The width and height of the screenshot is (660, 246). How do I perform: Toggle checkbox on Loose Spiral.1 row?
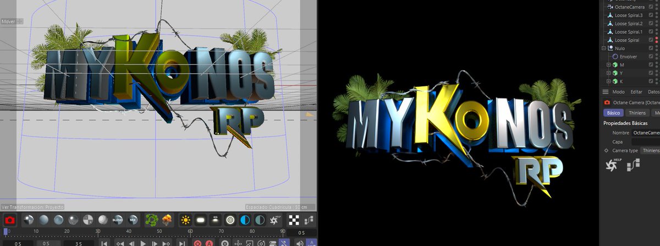651,32
